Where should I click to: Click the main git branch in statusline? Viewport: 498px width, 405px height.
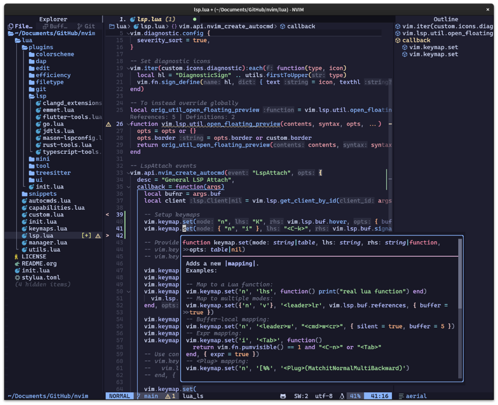pos(150,396)
